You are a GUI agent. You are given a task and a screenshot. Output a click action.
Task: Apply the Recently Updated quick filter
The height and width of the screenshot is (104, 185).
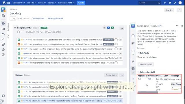[55, 18]
